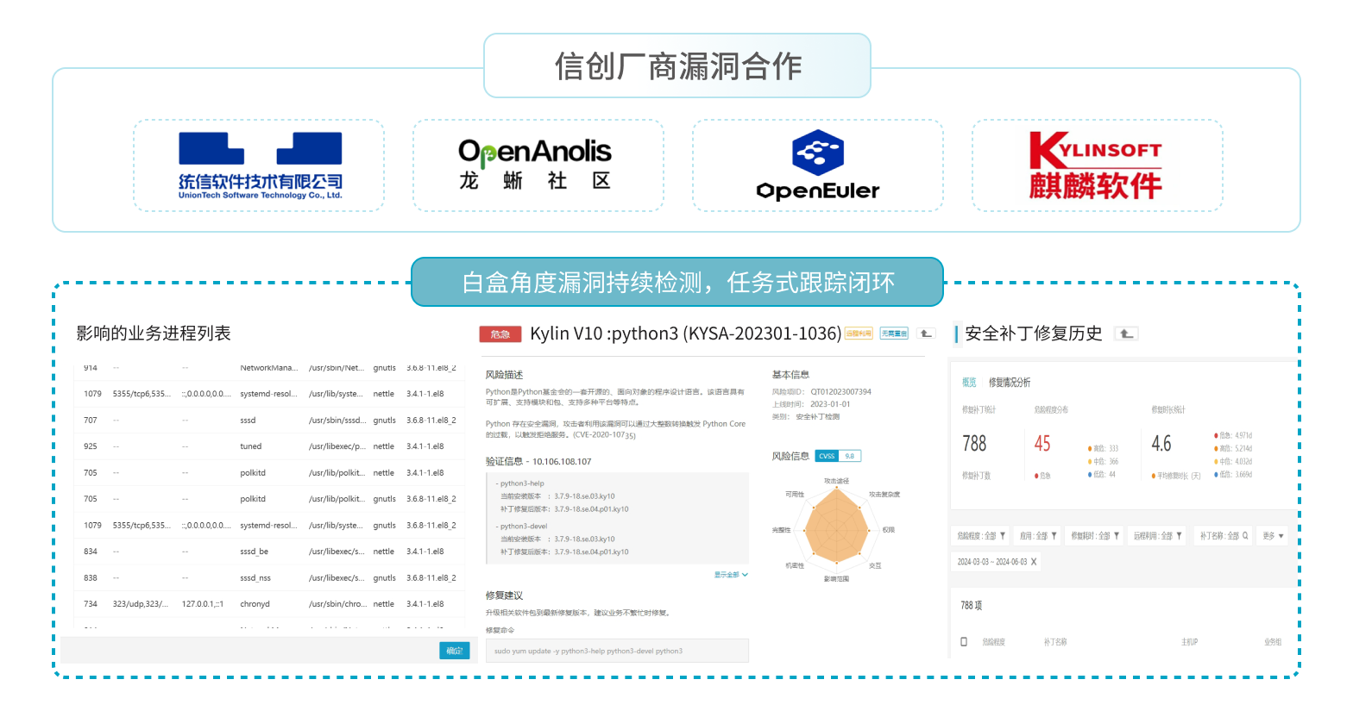Click the 业务组 table column header
This screenshot has height=717, width=1353.
pos(1273,642)
